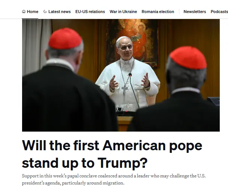This screenshot has width=228, height=189.
Task: Click the left cardinal's red skullcap in photo
Action: click(65, 39)
